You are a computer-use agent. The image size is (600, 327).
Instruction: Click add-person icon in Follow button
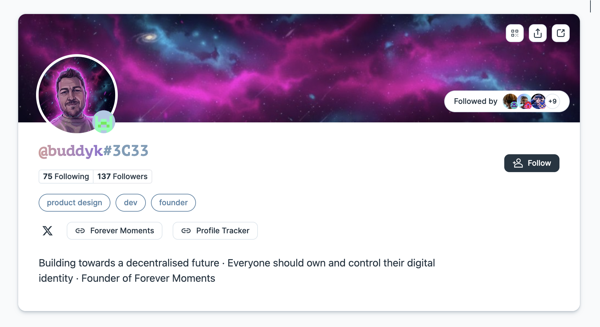(x=518, y=163)
